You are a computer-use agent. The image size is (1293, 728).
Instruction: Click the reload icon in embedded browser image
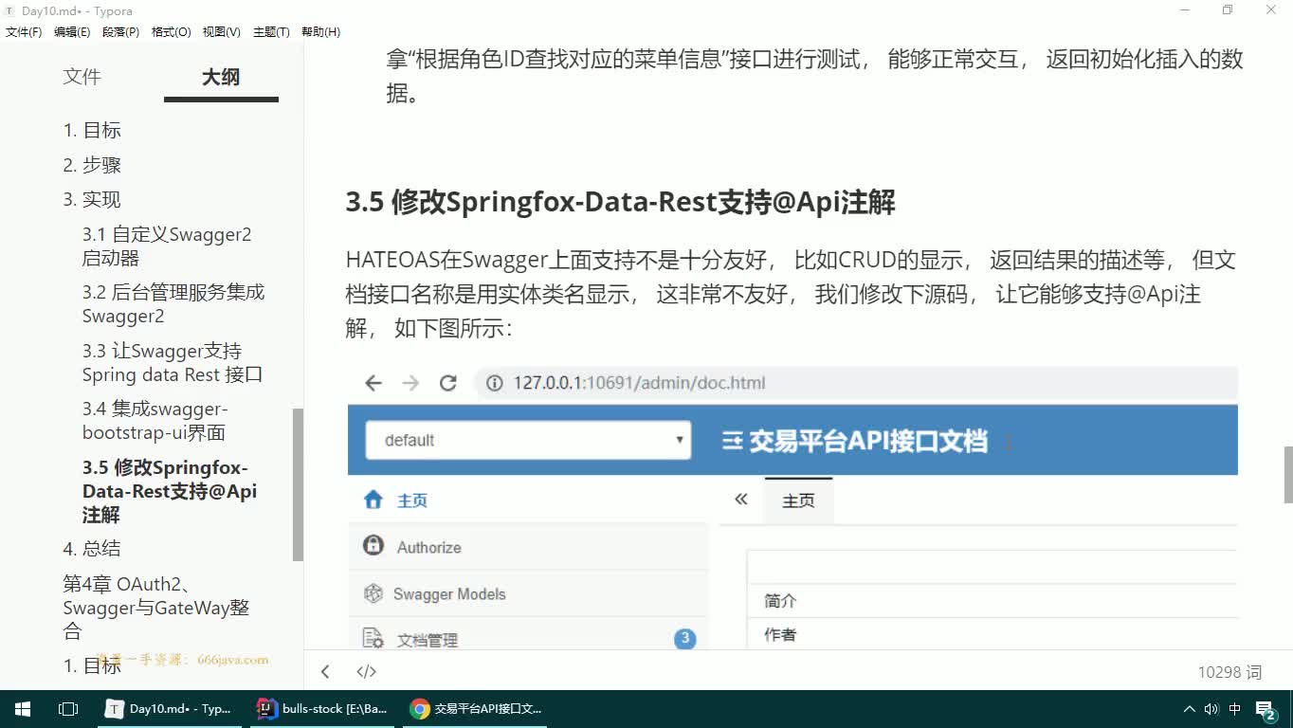tap(447, 383)
